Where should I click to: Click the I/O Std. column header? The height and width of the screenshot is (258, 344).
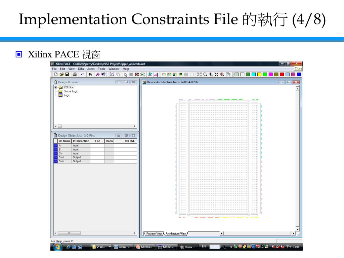click(x=126, y=141)
